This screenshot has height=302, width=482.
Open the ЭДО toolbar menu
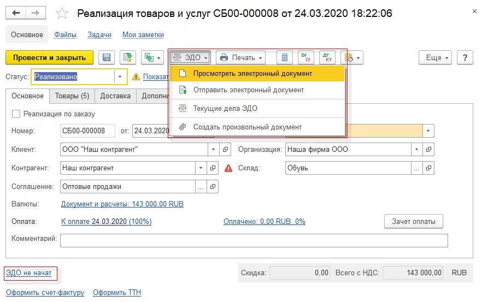(190, 57)
